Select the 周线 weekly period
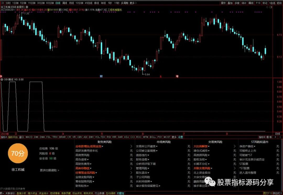This screenshot has width=283, height=195. [65, 3]
